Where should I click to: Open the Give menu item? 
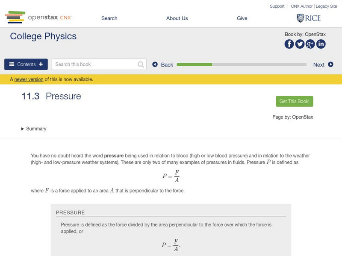coord(242,18)
